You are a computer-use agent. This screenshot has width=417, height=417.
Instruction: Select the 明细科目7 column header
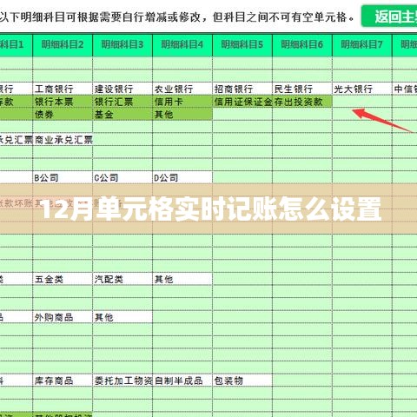(362, 44)
